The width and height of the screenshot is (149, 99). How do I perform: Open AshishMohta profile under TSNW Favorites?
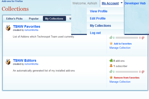tap(31, 30)
